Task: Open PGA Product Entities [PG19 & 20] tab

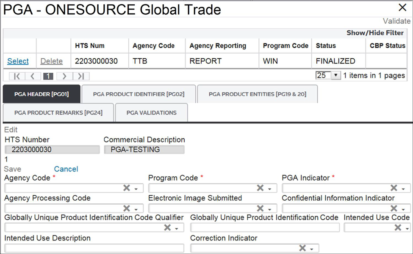Action: click(x=257, y=94)
